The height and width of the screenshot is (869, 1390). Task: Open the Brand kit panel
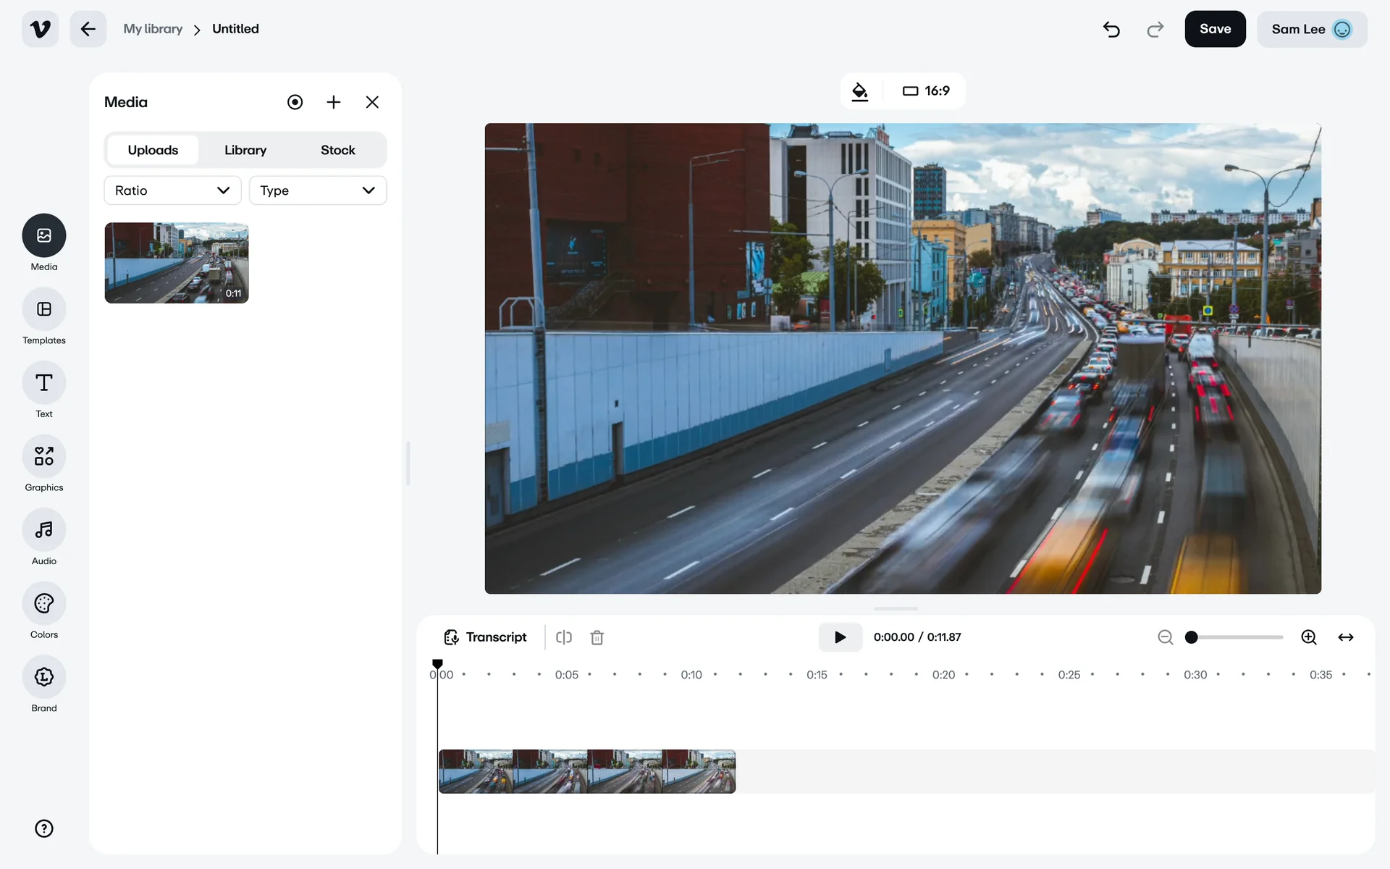(44, 678)
